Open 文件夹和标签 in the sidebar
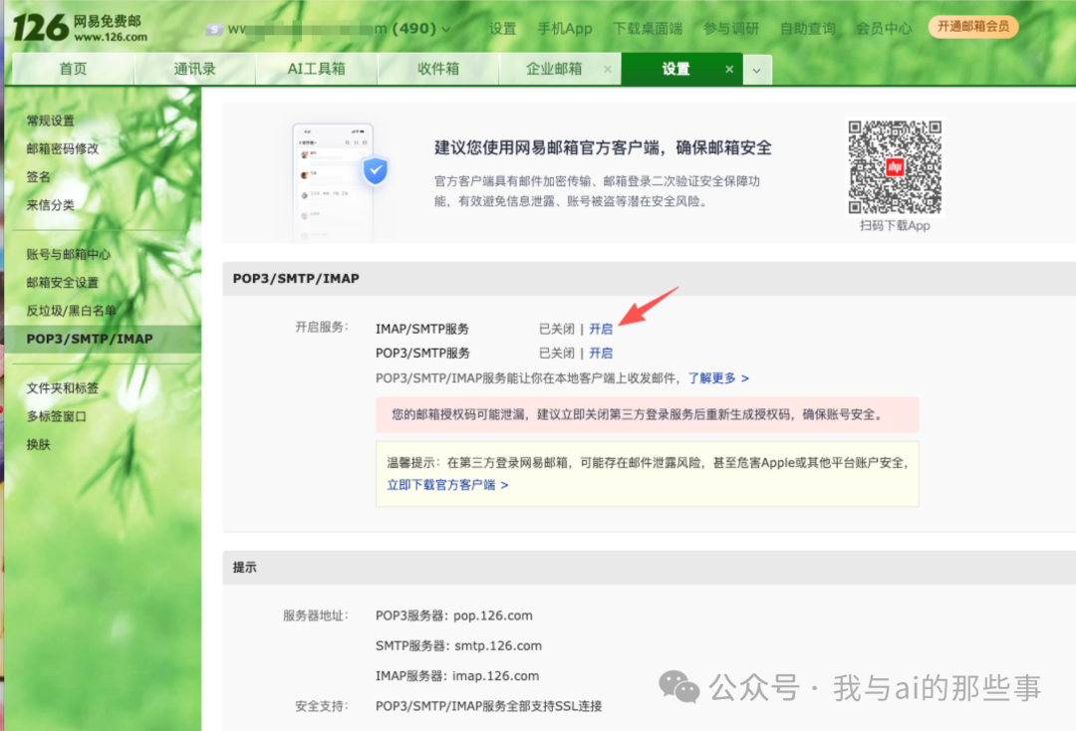 63,388
